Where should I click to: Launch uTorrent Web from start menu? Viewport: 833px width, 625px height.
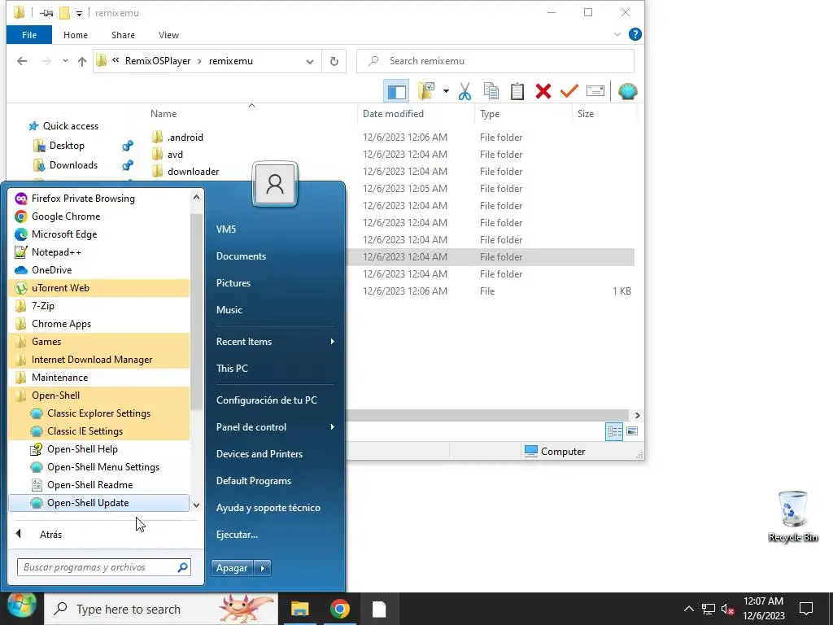coord(98,288)
